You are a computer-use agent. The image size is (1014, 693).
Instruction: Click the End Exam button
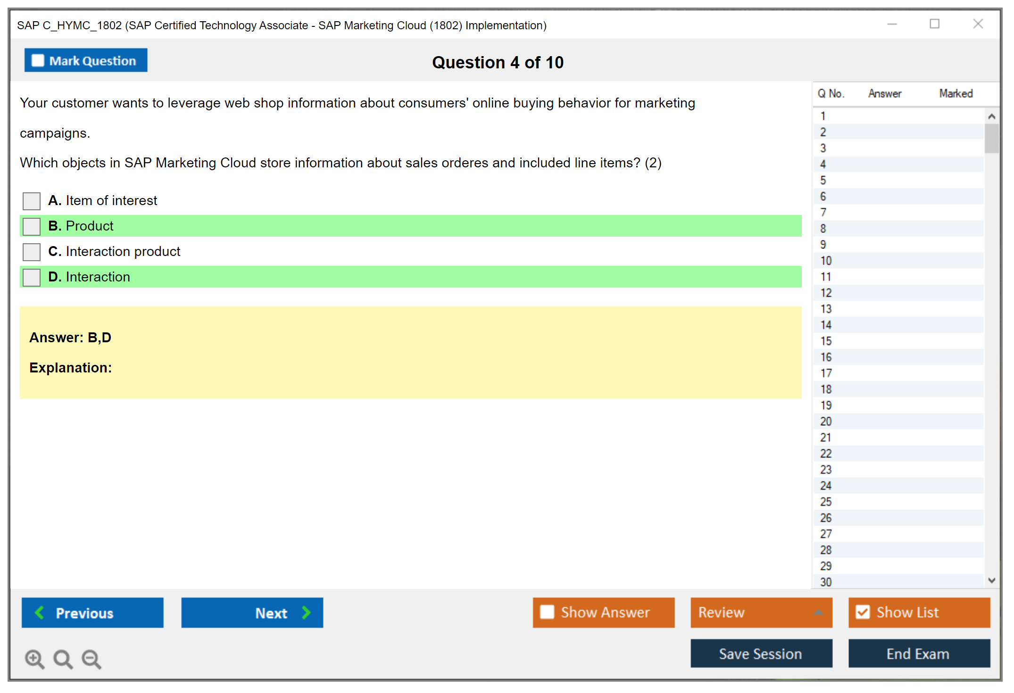click(918, 653)
